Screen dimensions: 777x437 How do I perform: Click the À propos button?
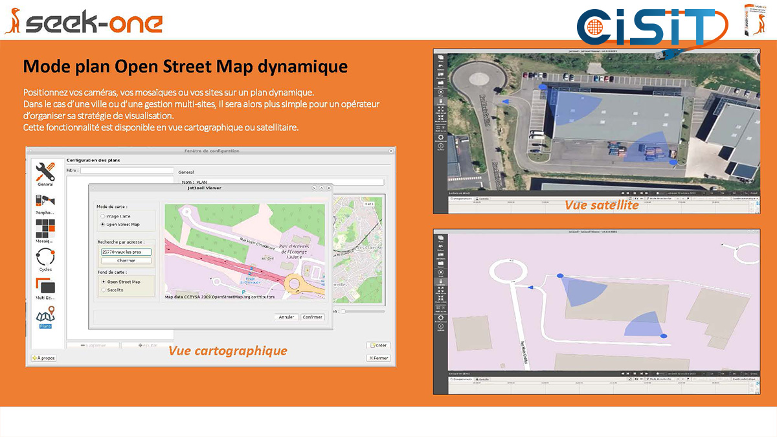[x=44, y=357]
